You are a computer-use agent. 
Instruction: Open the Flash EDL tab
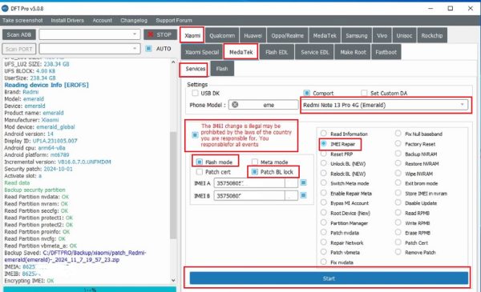277,52
